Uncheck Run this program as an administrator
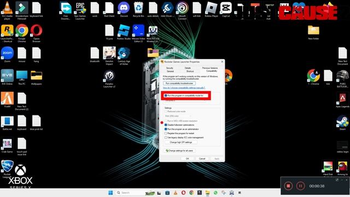The width and height of the screenshot is (350, 197). [x=166, y=129]
